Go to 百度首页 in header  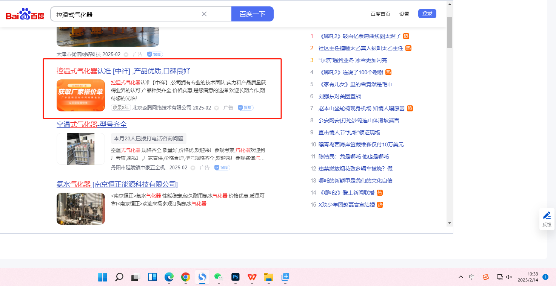[x=380, y=14]
